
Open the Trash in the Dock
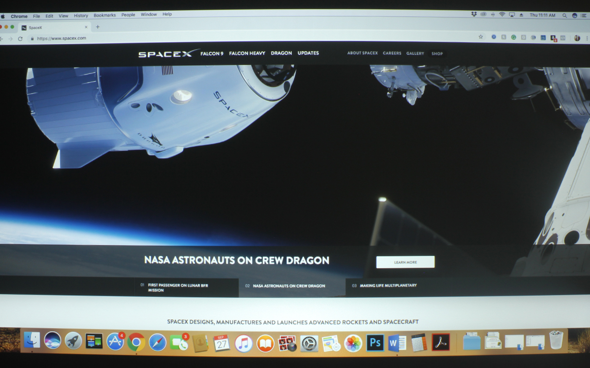[556, 340]
